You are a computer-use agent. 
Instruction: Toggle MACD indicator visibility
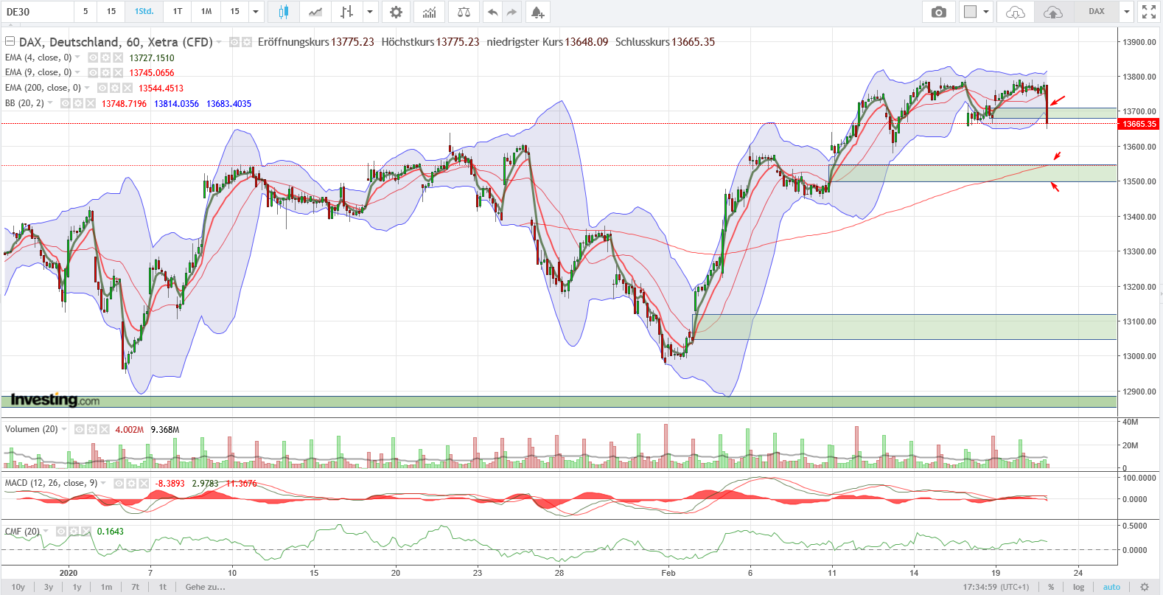tap(119, 484)
